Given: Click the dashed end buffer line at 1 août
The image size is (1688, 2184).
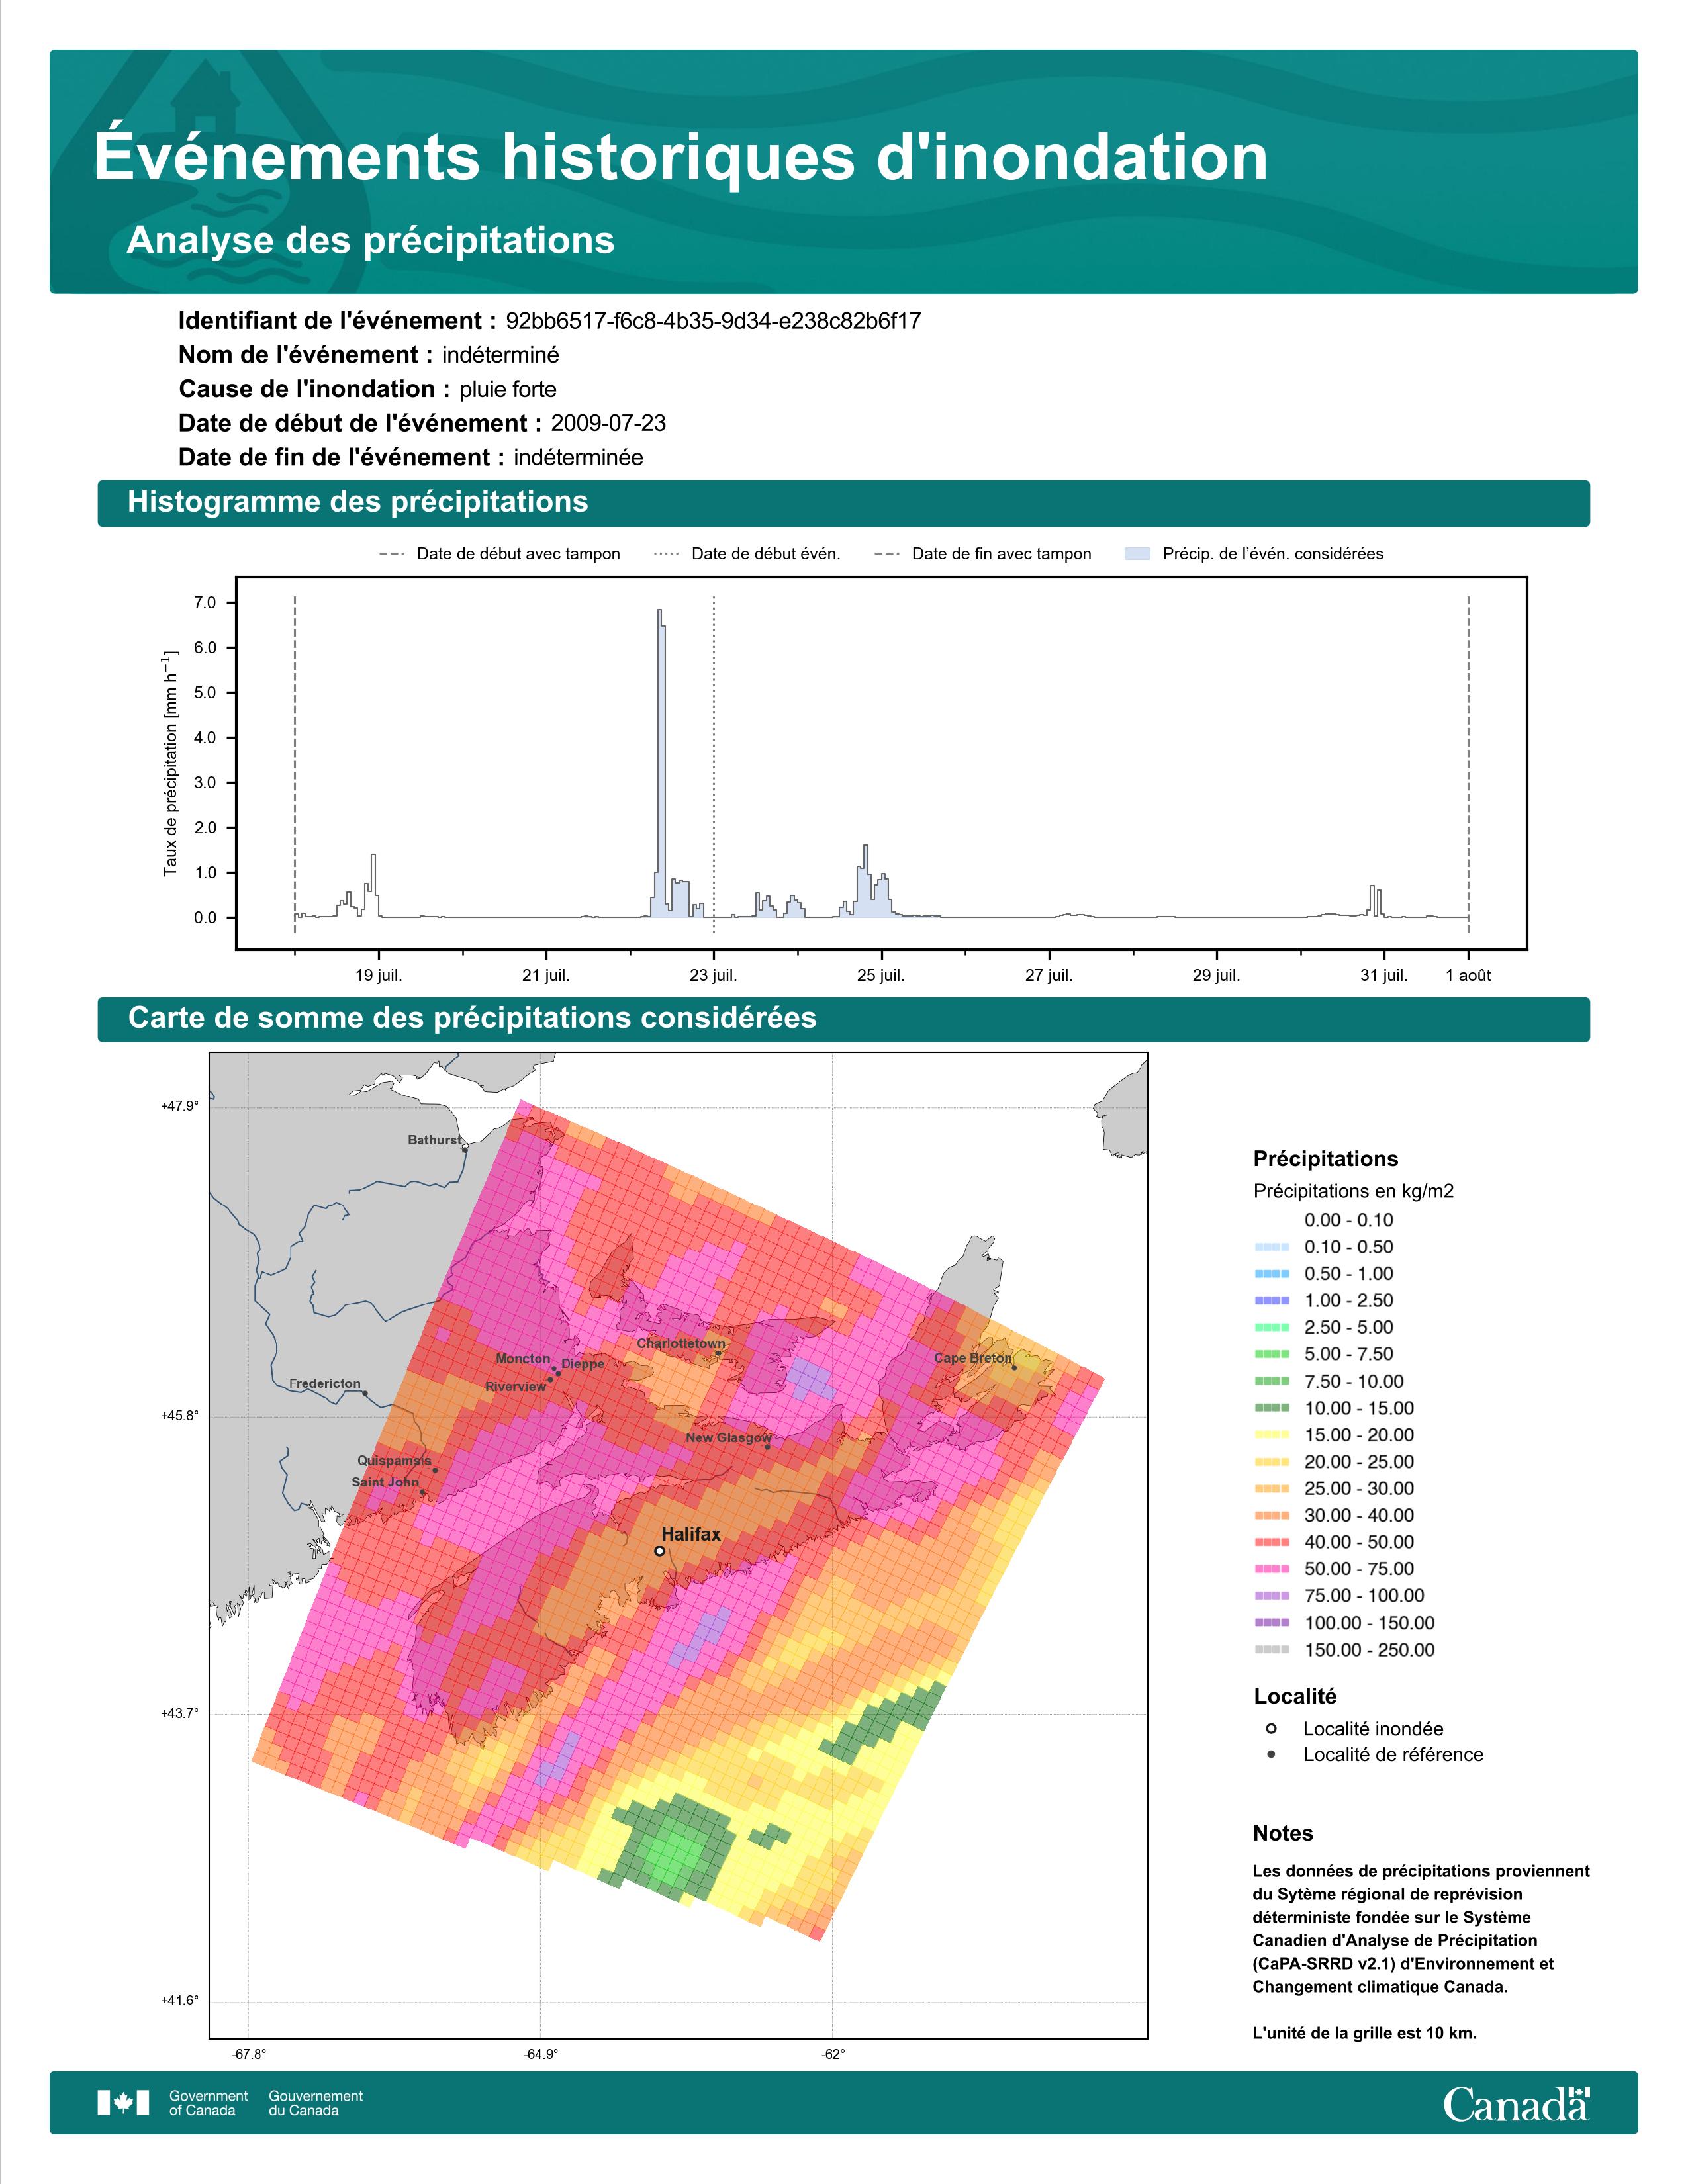Looking at the screenshot, I should (x=1468, y=765).
